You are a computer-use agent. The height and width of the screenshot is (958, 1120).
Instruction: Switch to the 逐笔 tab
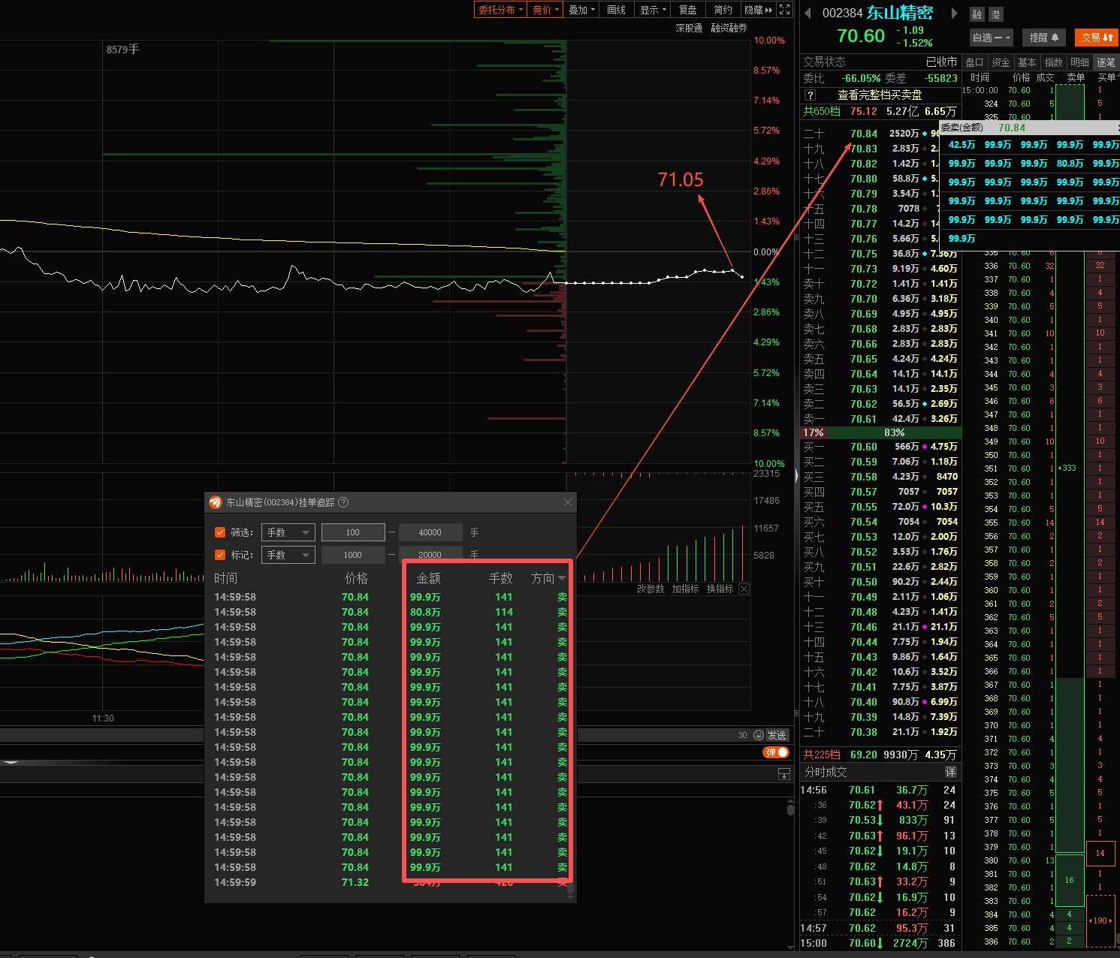coord(1106,62)
